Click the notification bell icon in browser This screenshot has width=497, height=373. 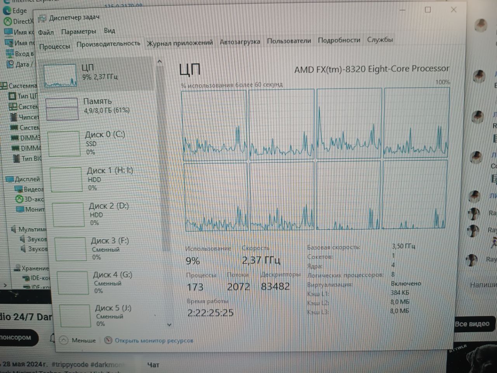click(52, 338)
